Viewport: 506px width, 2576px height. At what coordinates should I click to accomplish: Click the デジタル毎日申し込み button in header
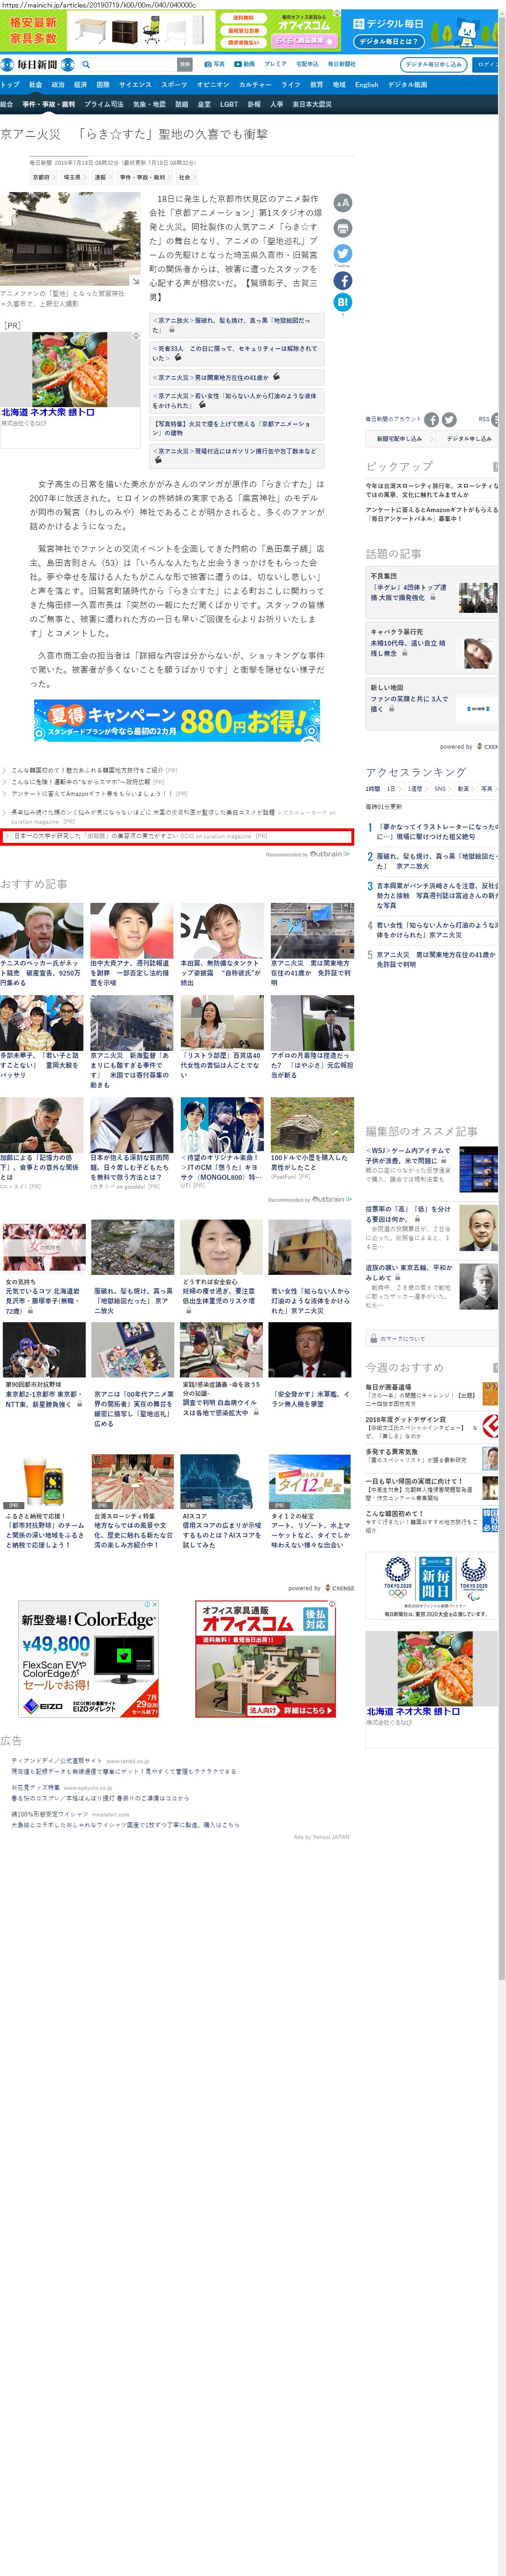[433, 64]
